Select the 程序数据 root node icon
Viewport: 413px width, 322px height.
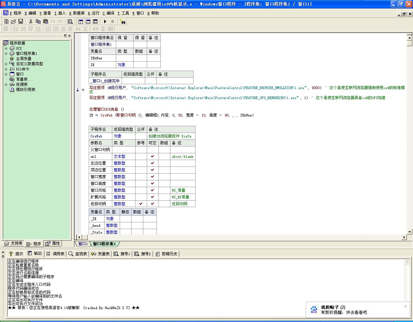(6, 43)
